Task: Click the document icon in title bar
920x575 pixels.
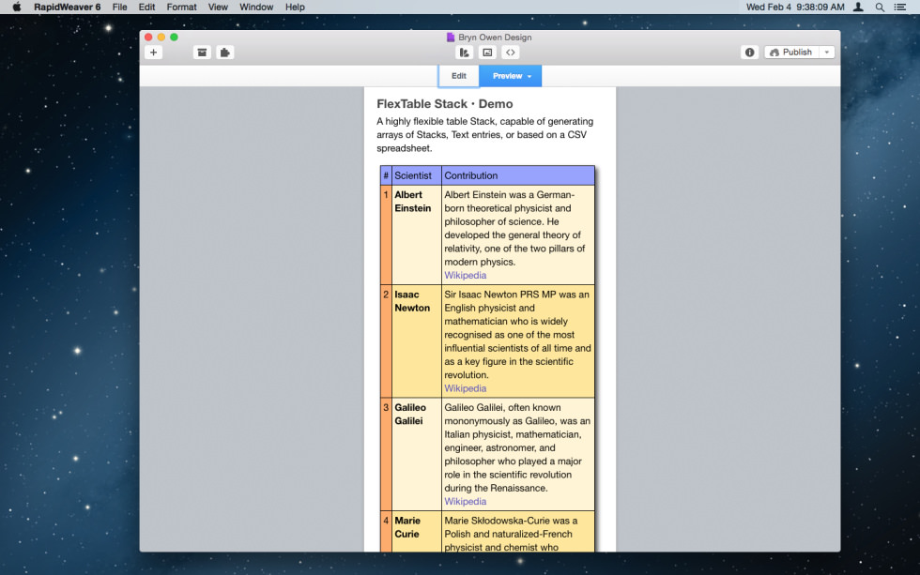Action: point(451,37)
